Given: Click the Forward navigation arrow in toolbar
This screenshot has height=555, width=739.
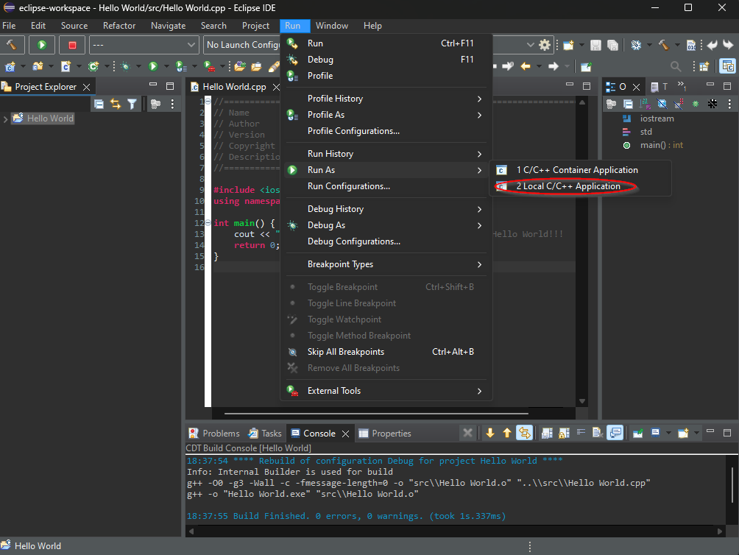Looking at the screenshot, I should pos(554,66).
